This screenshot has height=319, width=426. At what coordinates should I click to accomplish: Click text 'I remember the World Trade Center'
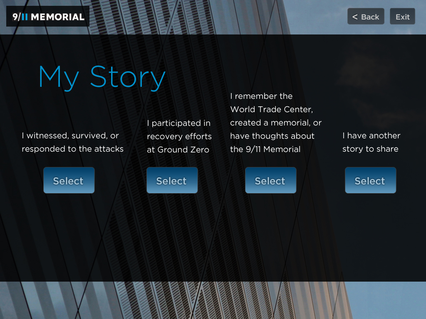click(271, 103)
